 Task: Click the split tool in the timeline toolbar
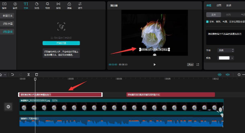pyautogui.click(x=28, y=75)
